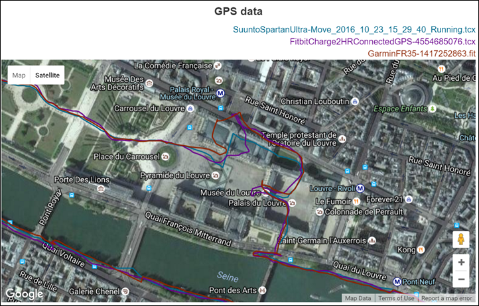The image size is (479, 306).
Task: Click the Palais Royal metro station icon
Action: [x=220, y=93]
